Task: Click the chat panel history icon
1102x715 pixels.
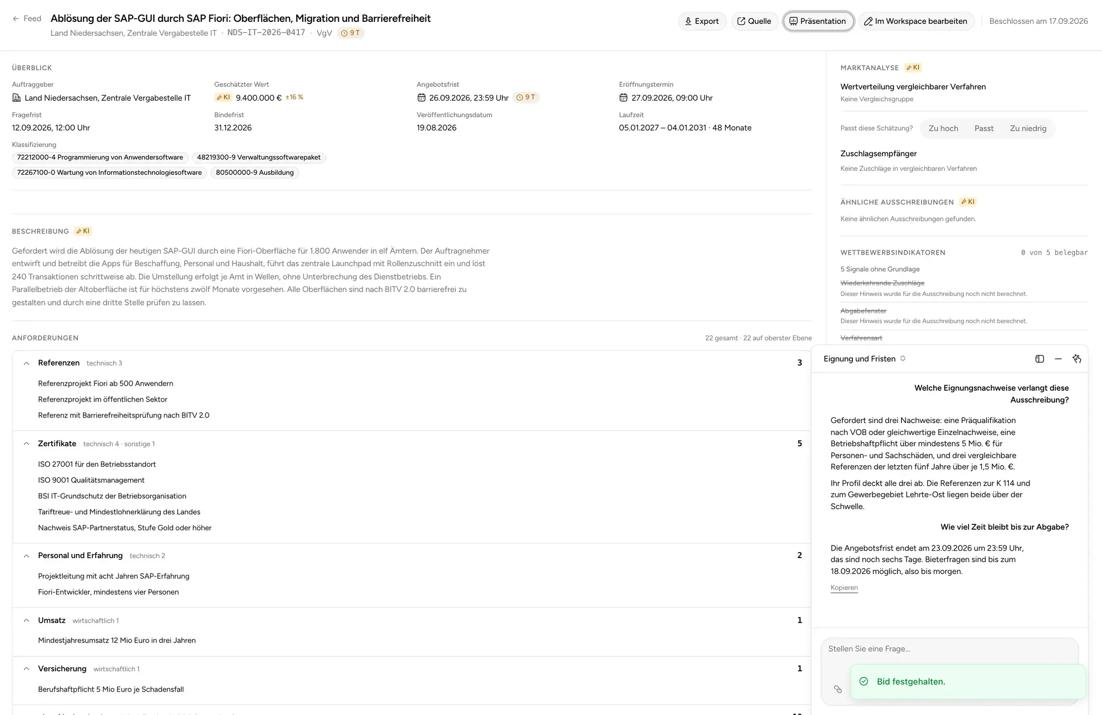Action: click(x=1077, y=359)
